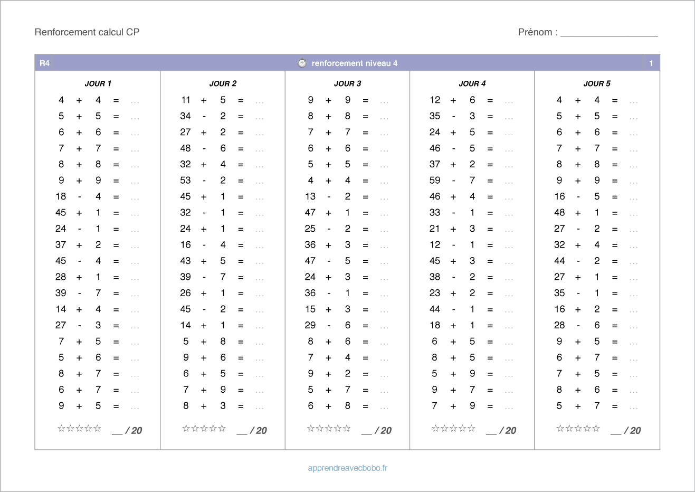Click the '28 + 1 =' row in JOUR 1

pos(98,277)
